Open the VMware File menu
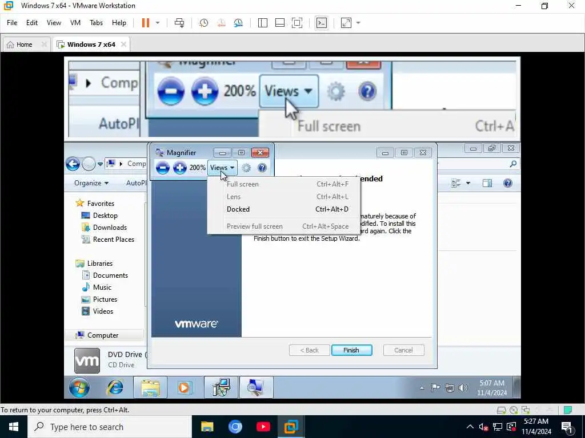 click(12, 23)
